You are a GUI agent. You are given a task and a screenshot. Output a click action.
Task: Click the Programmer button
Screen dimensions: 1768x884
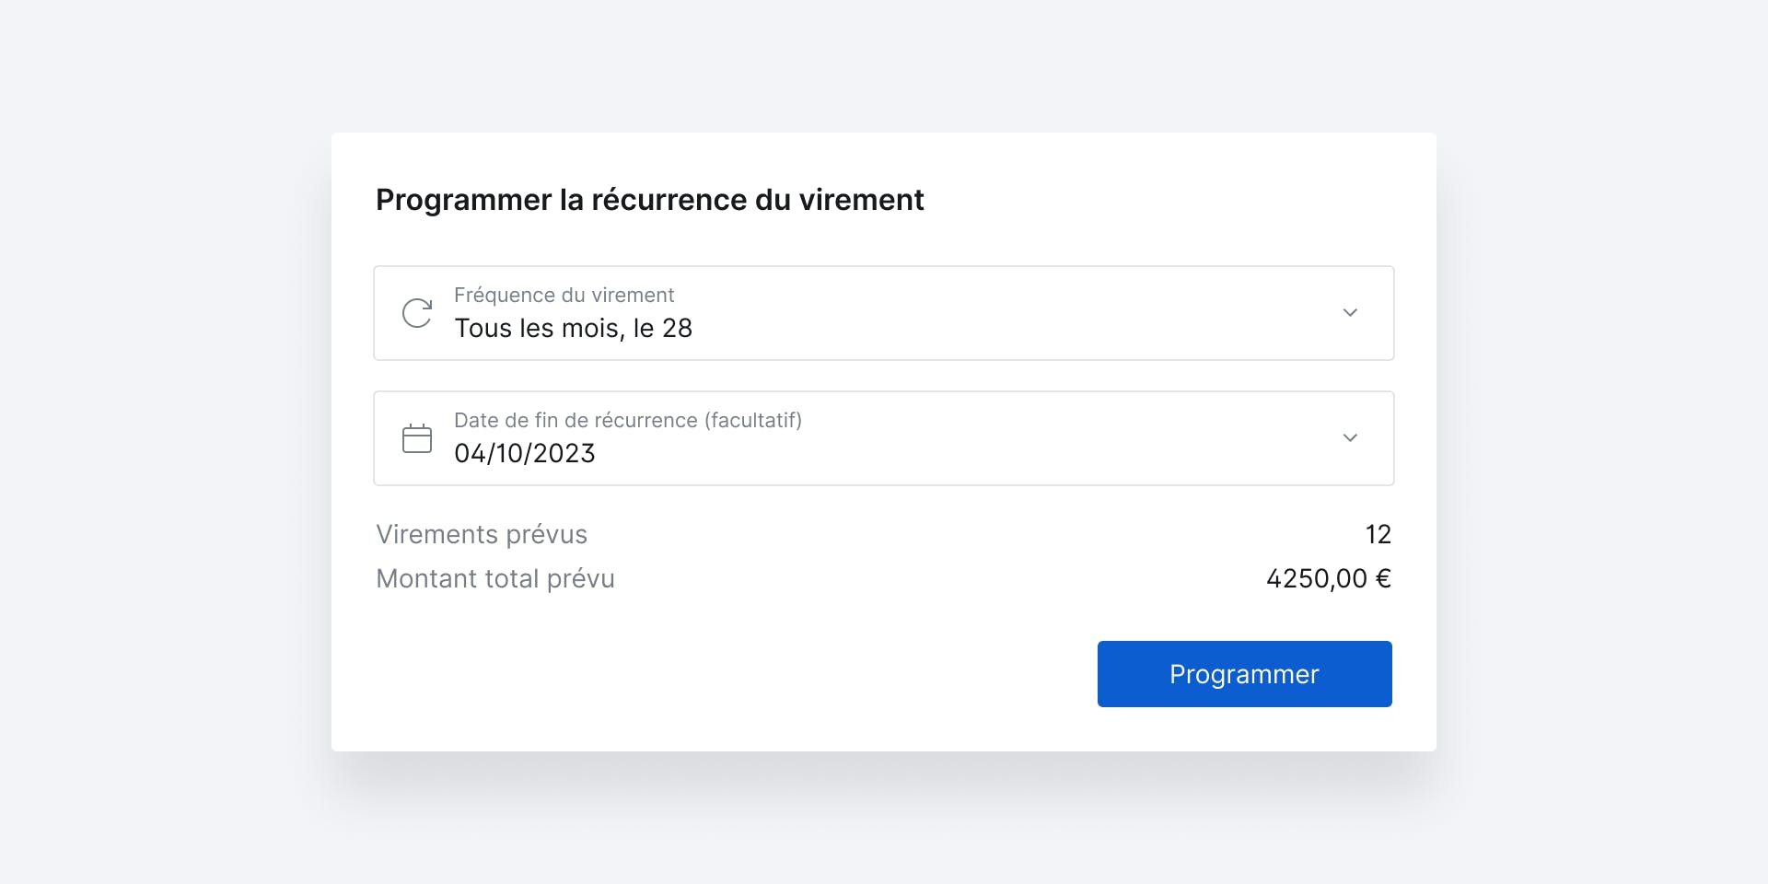point(1244,674)
